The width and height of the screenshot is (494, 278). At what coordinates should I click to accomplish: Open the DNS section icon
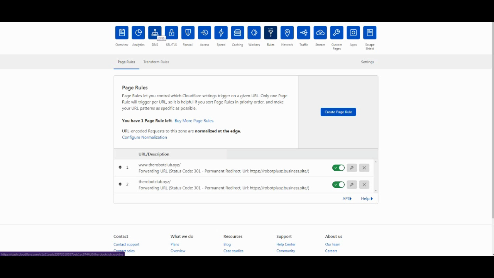155,33
